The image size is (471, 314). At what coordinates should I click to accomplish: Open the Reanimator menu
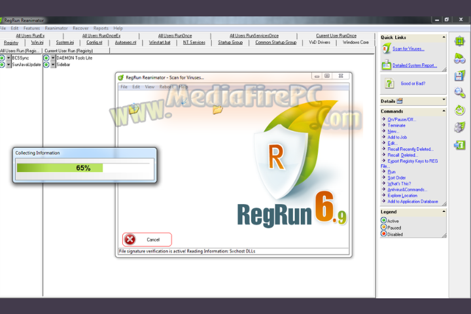[56, 28]
